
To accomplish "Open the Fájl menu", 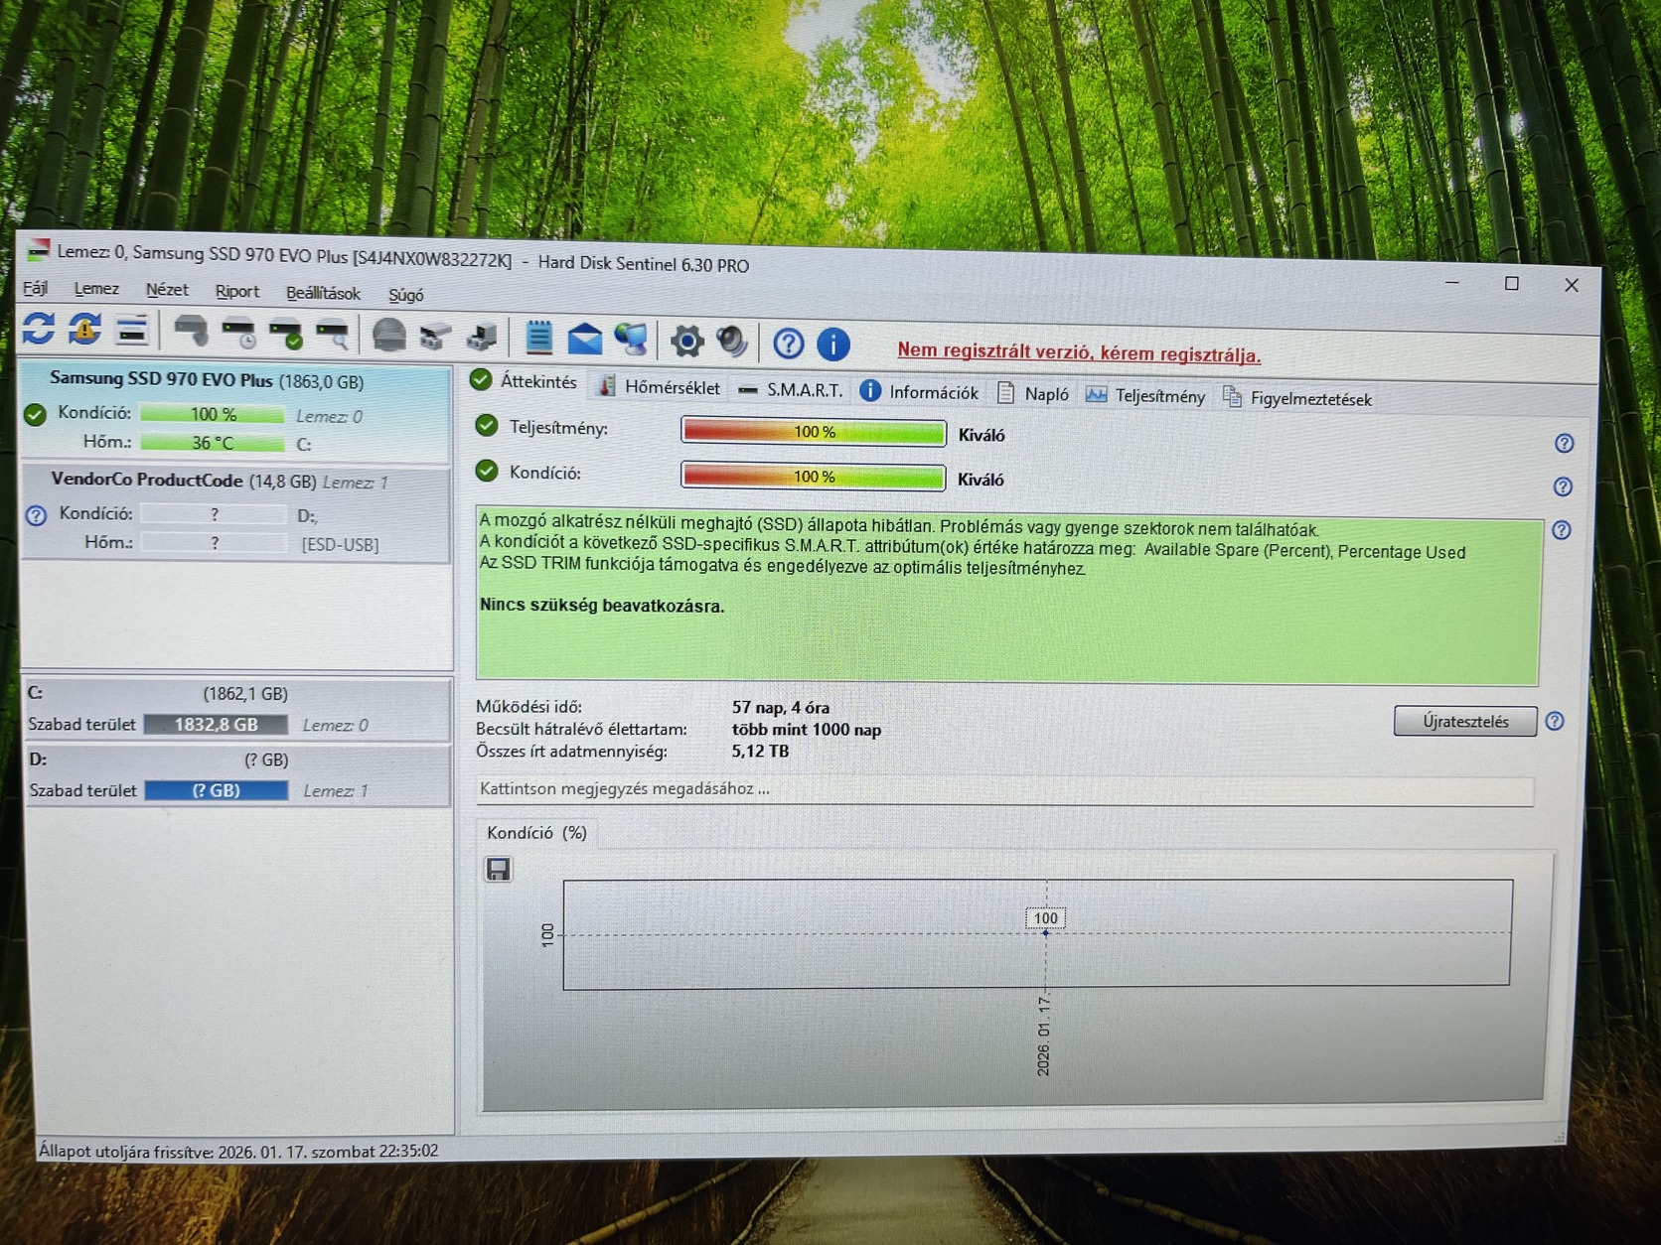I will 36,288.
